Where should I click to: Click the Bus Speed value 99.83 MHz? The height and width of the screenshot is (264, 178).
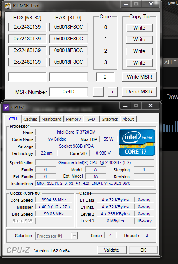pos(54,214)
